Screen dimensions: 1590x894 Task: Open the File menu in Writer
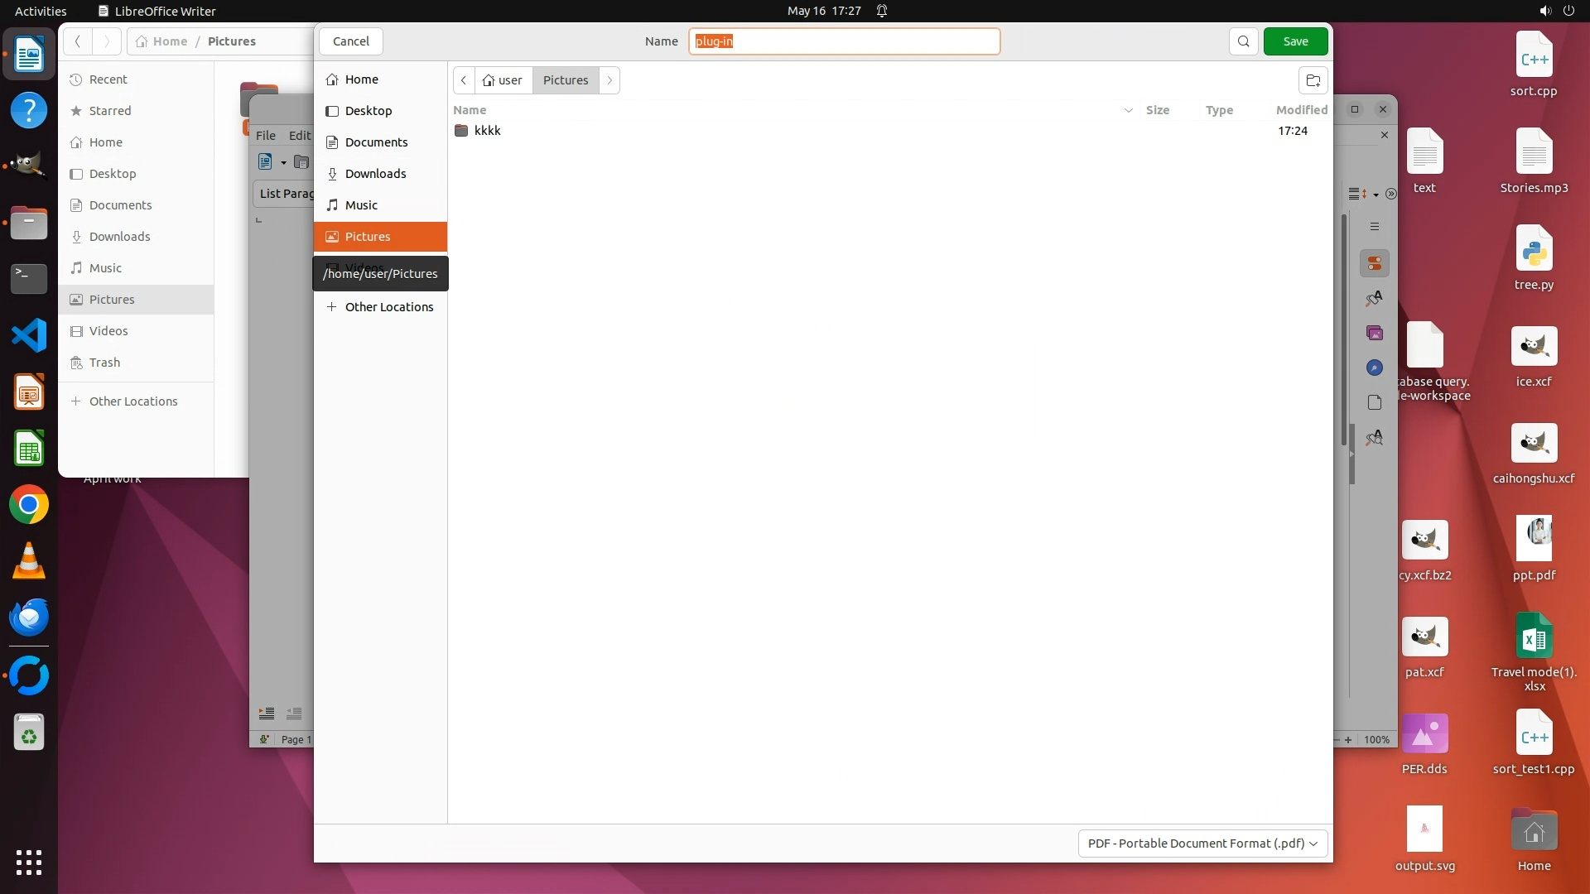tap(266, 136)
